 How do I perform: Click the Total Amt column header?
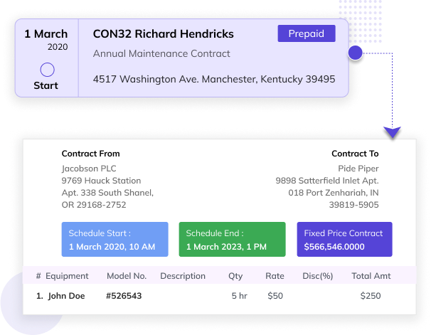coord(371,276)
